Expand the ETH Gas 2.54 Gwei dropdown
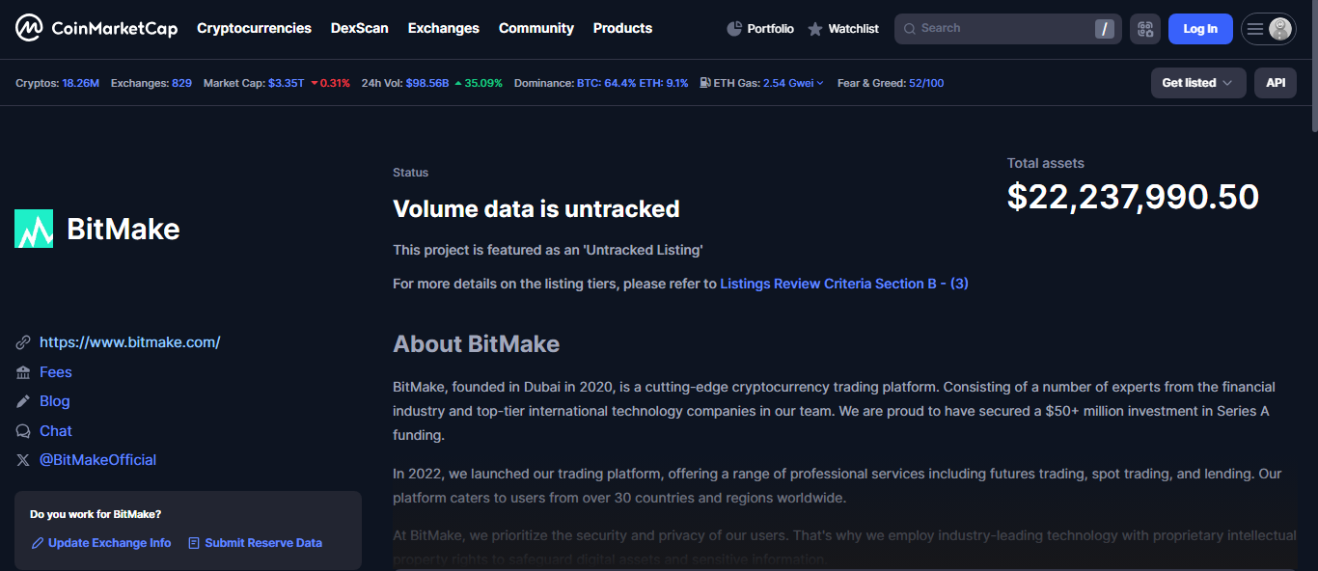1318x571 pixels. coord(793,83)
